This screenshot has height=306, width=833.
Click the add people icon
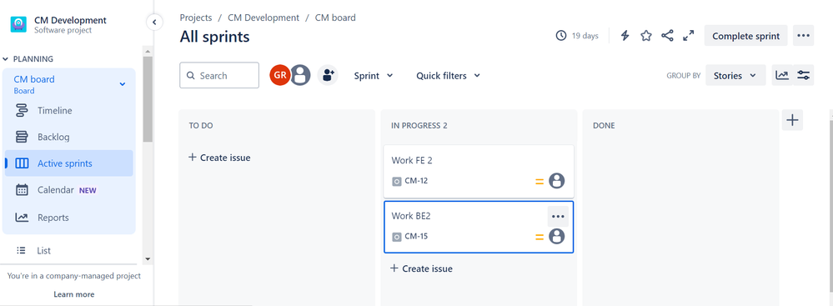pyautogui.click(x=328, y=75)
